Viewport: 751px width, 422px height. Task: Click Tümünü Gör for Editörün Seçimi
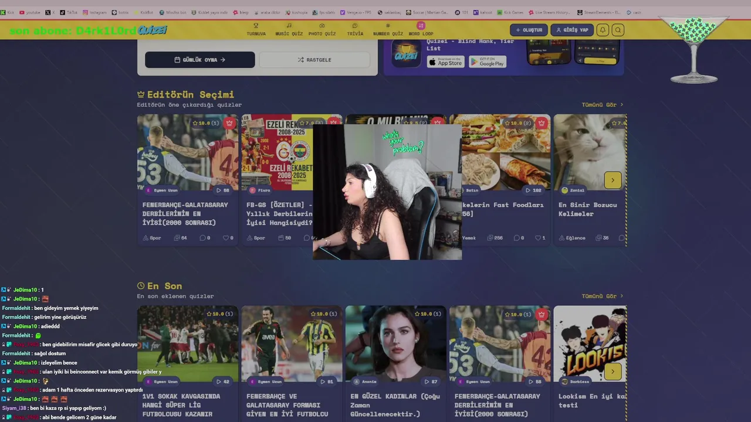point(603,105)
